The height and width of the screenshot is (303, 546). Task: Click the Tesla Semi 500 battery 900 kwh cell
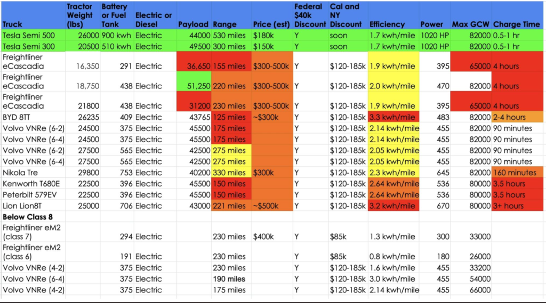pos(117,36)
